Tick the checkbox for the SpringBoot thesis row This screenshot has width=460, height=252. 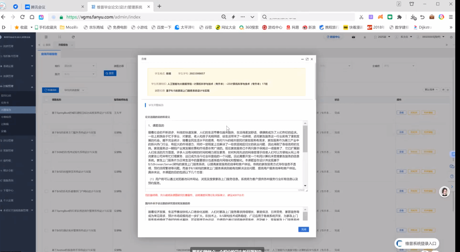pos(46,113)
